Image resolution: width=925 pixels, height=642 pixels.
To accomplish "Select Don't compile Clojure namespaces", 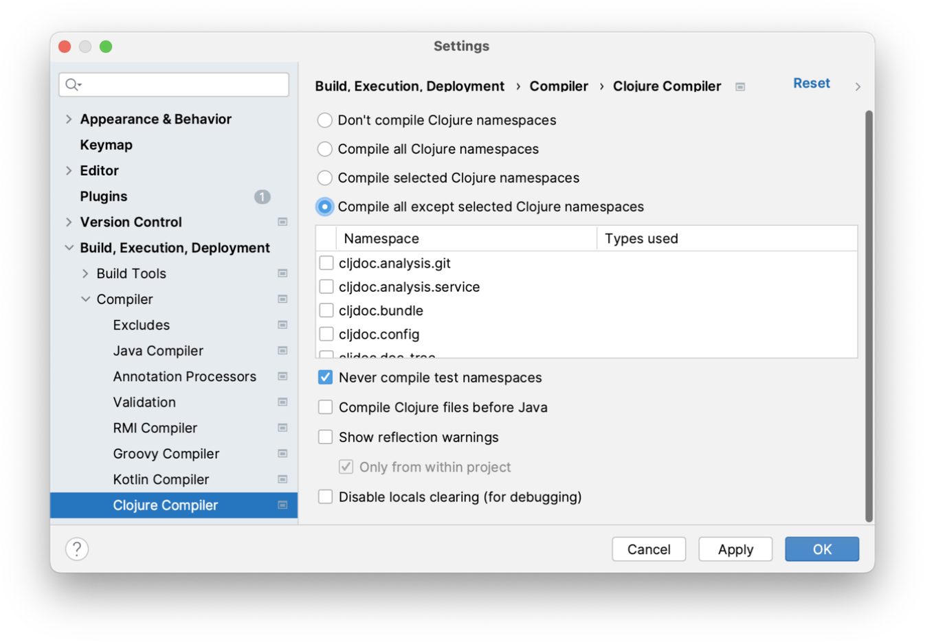I will pyautogui.click(x=325, y=120).
